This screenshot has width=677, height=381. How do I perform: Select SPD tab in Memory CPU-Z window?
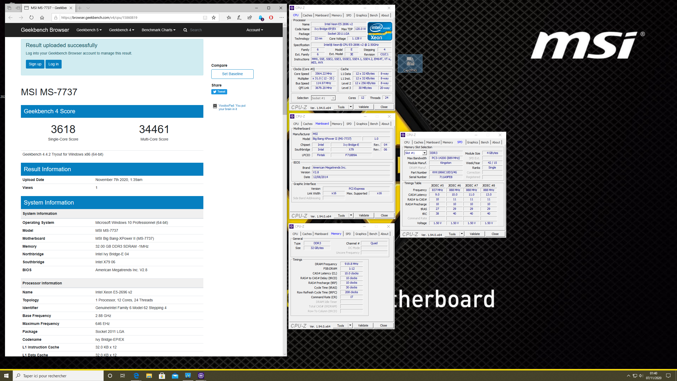(348, 234)
